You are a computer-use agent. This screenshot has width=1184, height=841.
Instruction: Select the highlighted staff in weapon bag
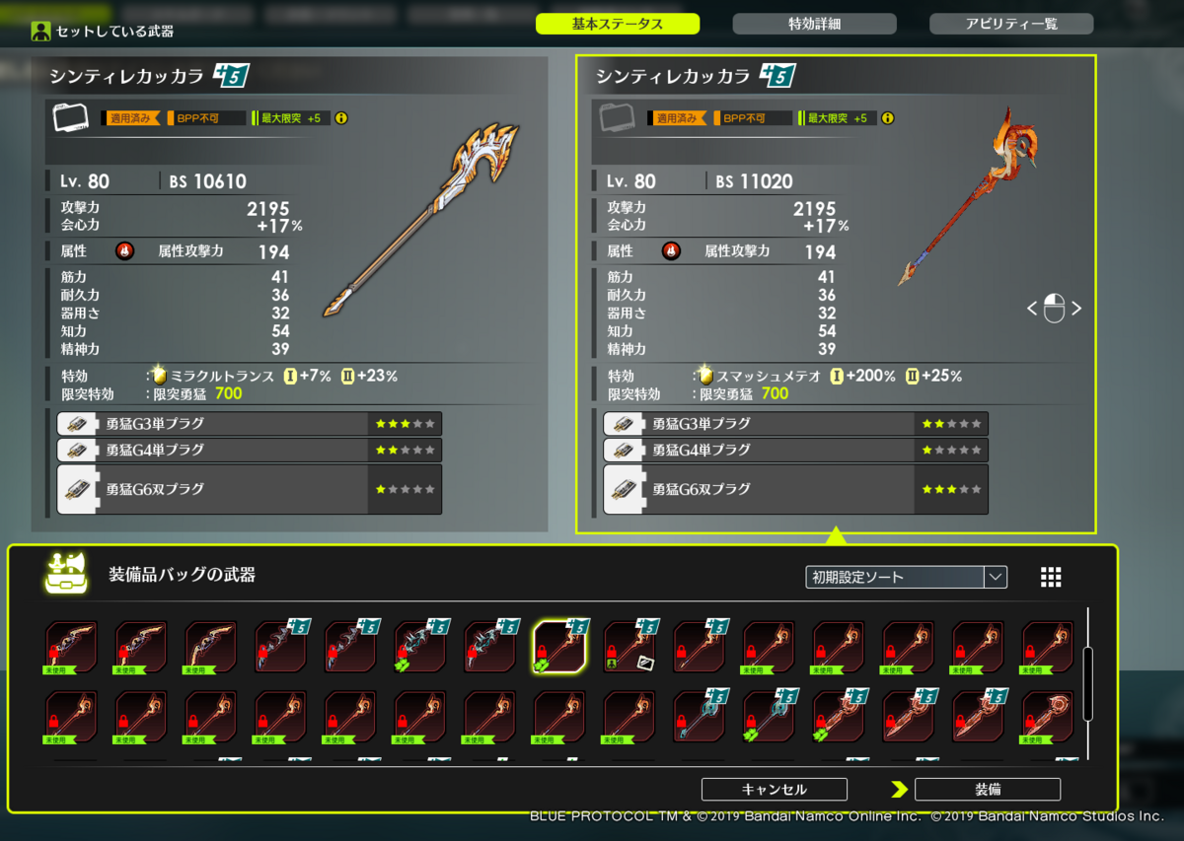[x=559, y=647]
